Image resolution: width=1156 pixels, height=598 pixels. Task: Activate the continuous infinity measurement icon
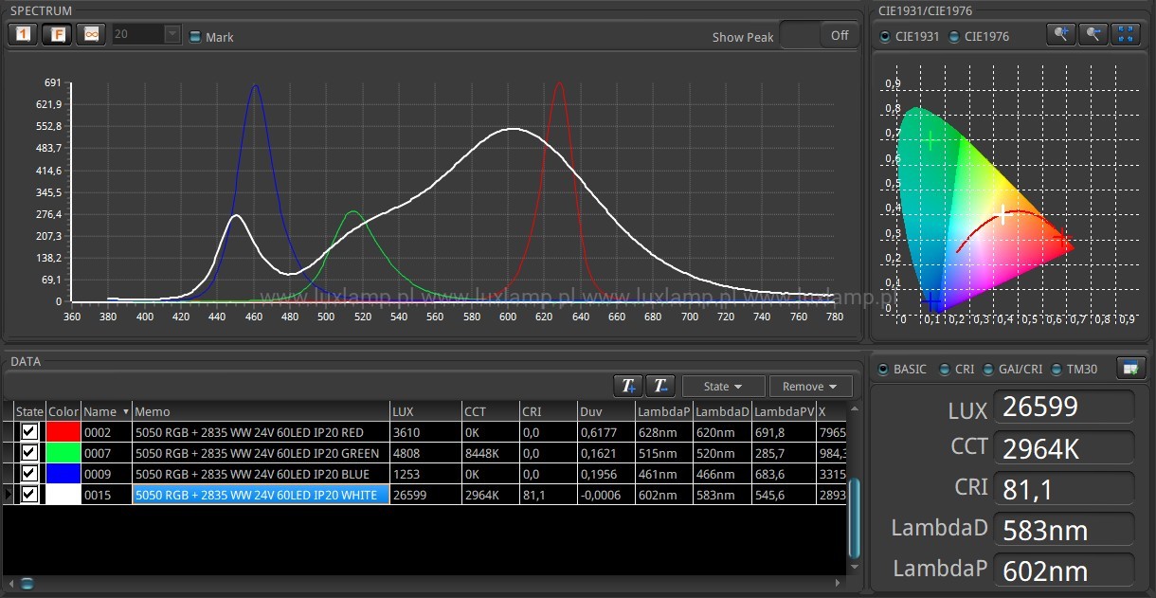tap(91, 35)
